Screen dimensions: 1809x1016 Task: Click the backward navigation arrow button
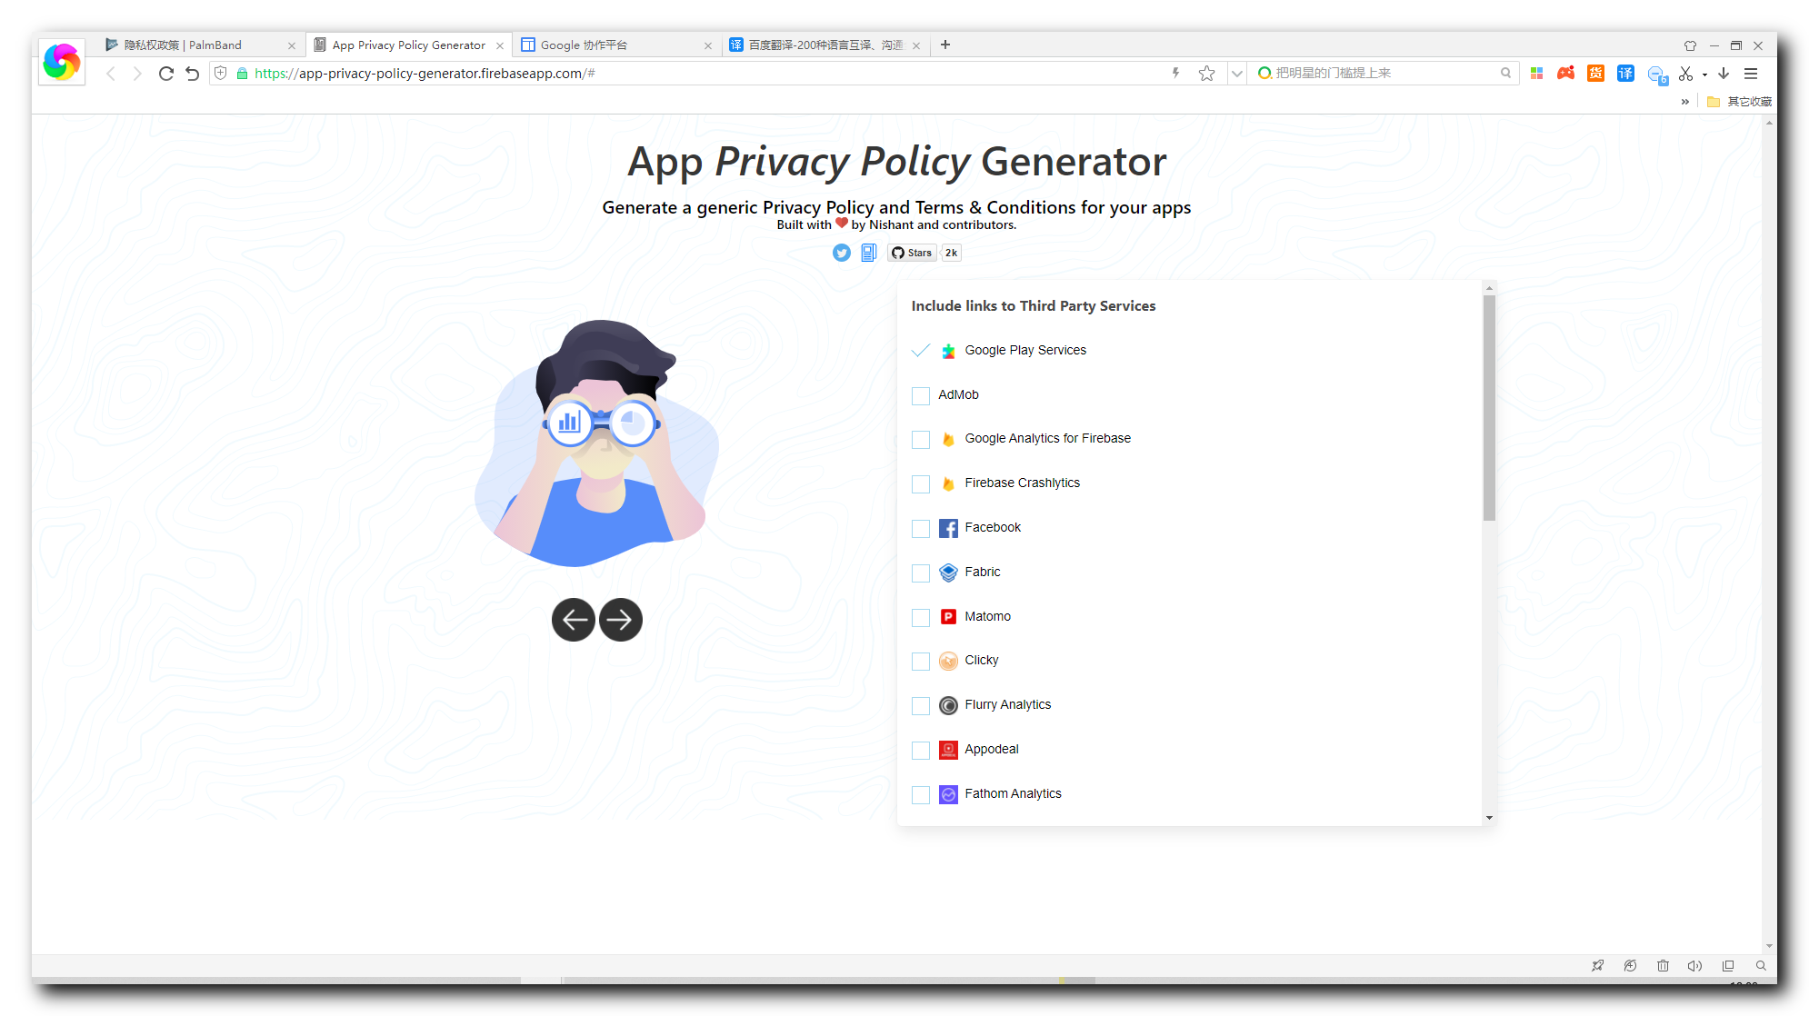click(574, 619)
